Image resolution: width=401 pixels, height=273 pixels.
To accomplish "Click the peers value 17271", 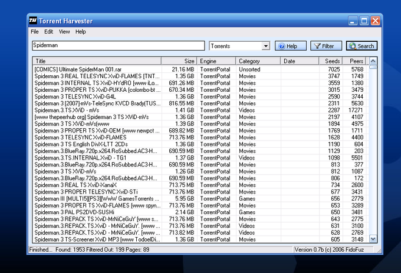I will coord(356,110).
